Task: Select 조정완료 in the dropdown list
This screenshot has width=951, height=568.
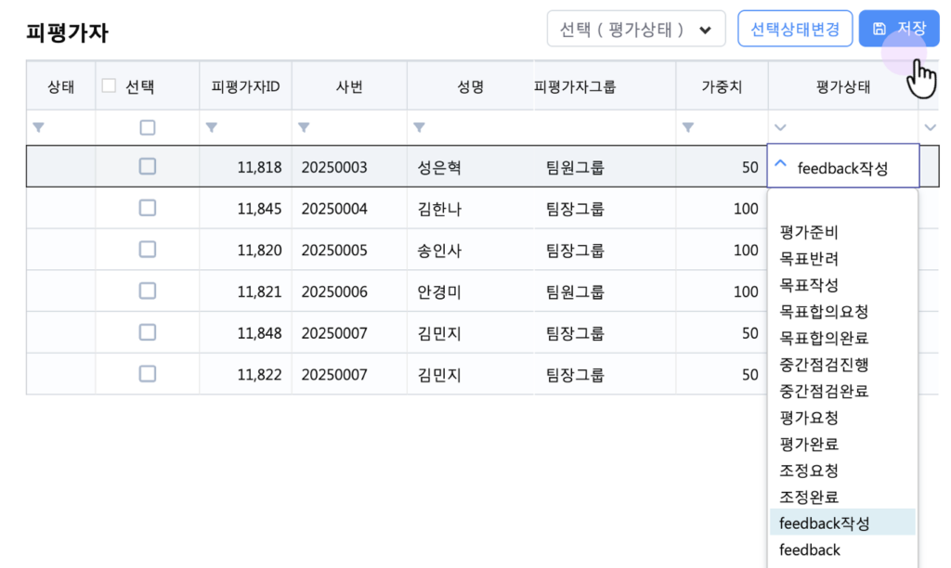Action: click(809, 497)
